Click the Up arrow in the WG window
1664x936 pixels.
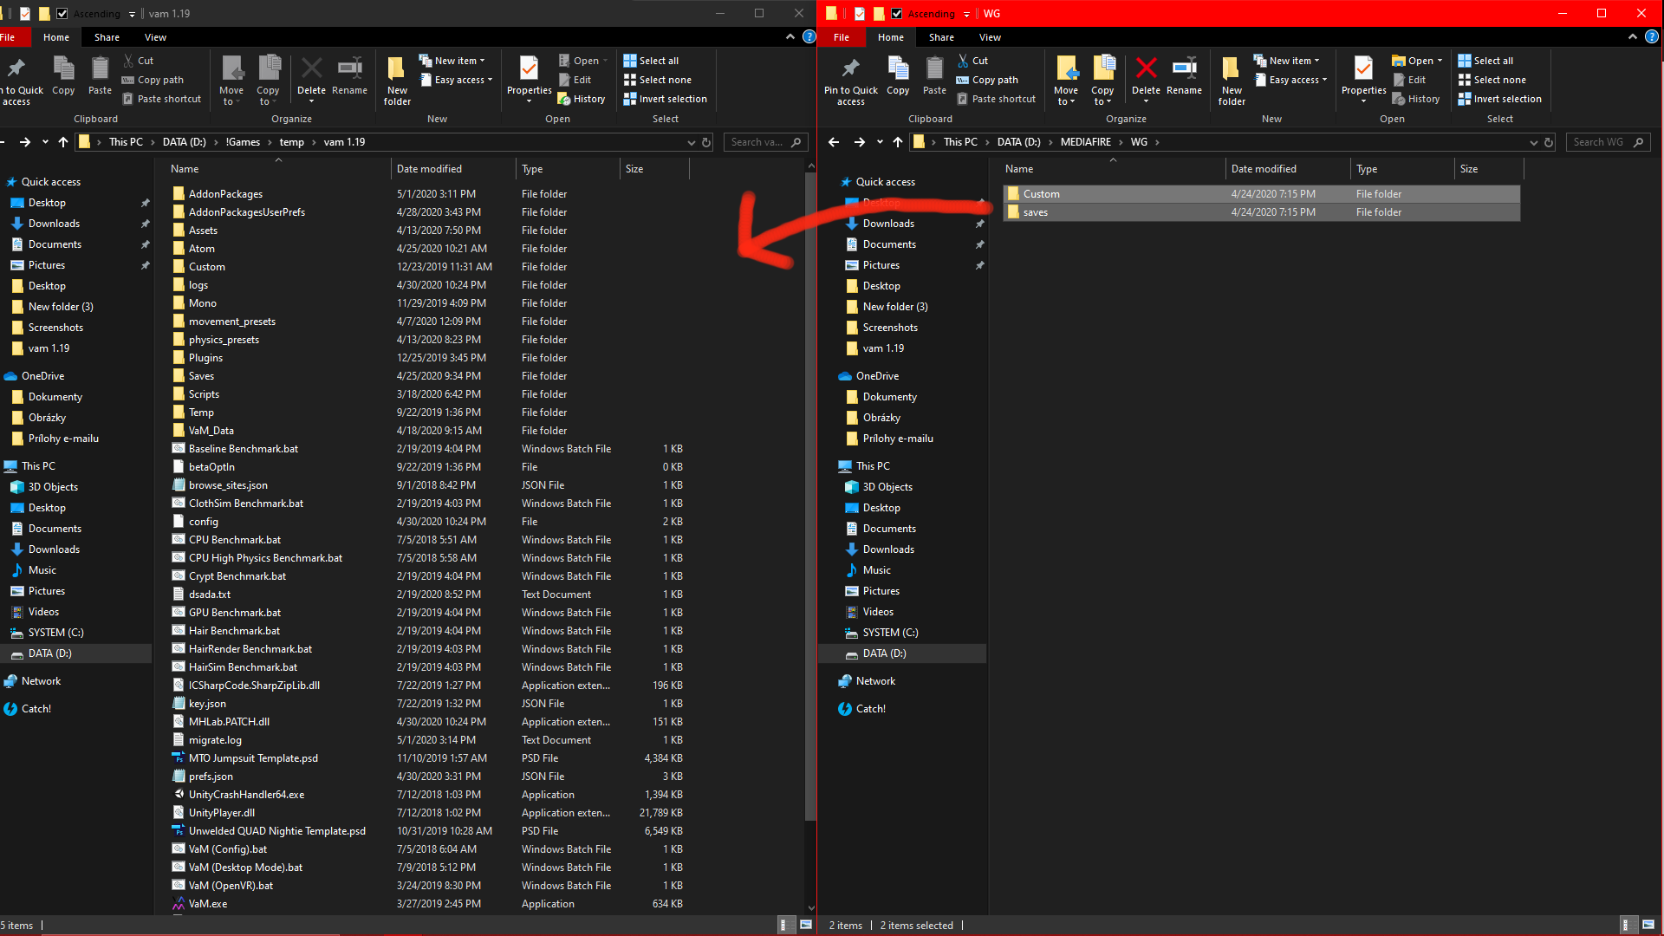click(898, 142)
